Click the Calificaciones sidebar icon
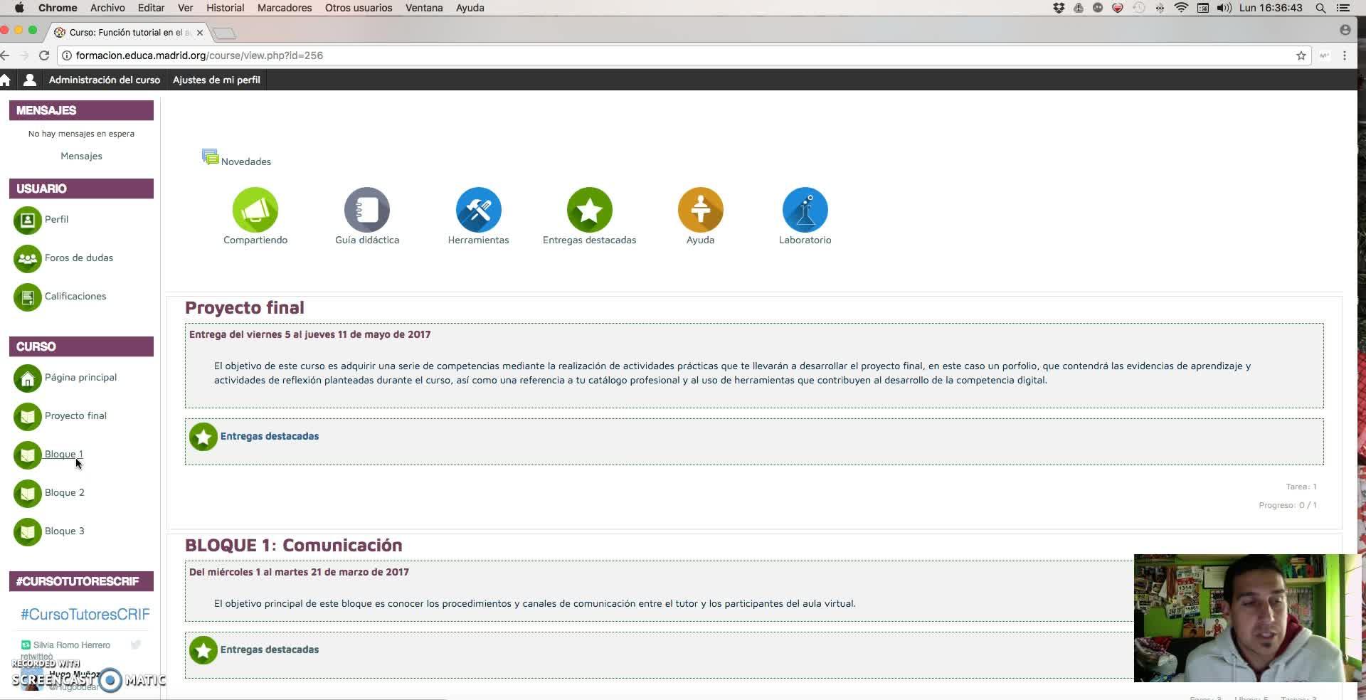 [28, 297]
